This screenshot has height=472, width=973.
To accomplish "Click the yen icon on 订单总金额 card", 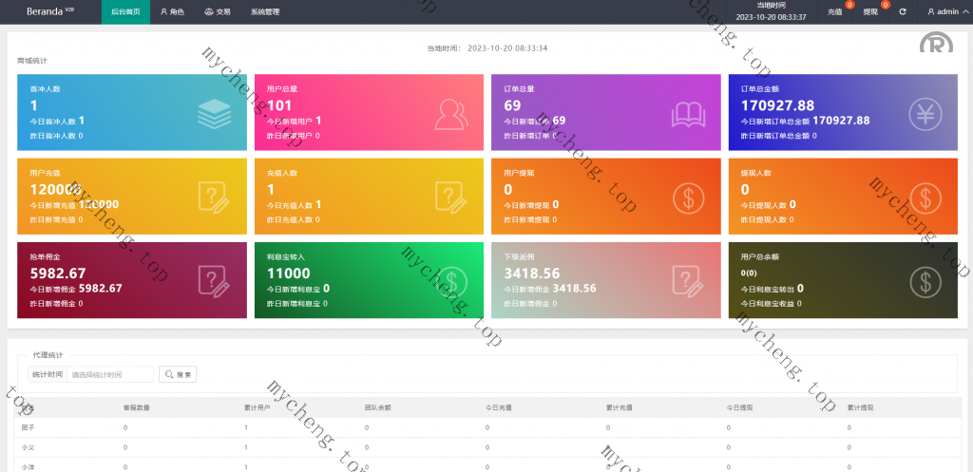I will [x=925, y=114].
